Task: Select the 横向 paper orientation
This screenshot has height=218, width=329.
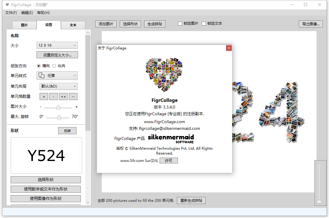Action: pyautogui.click(x=39, y=66)
